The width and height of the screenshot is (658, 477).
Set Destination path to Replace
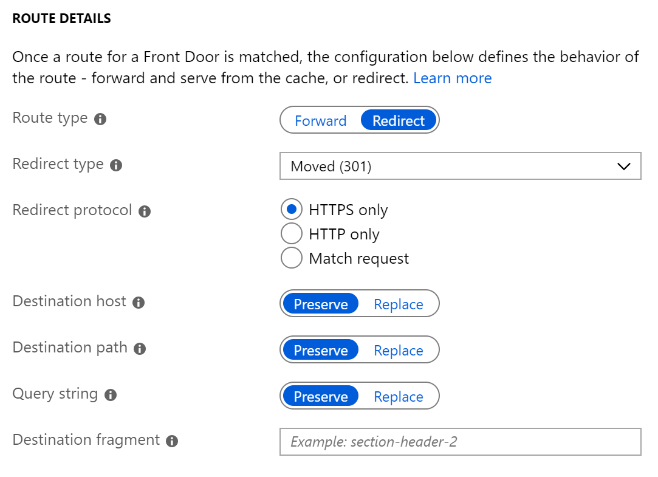click(x=398, y=349)
